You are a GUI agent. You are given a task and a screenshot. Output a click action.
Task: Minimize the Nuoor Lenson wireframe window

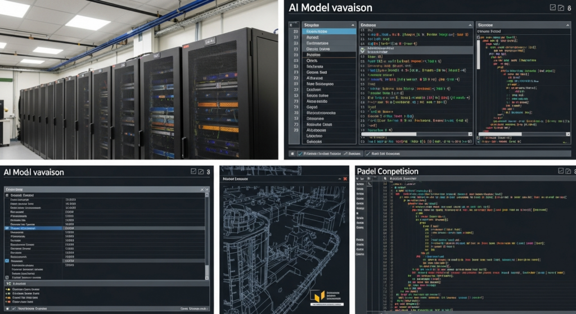coord(339,179)
